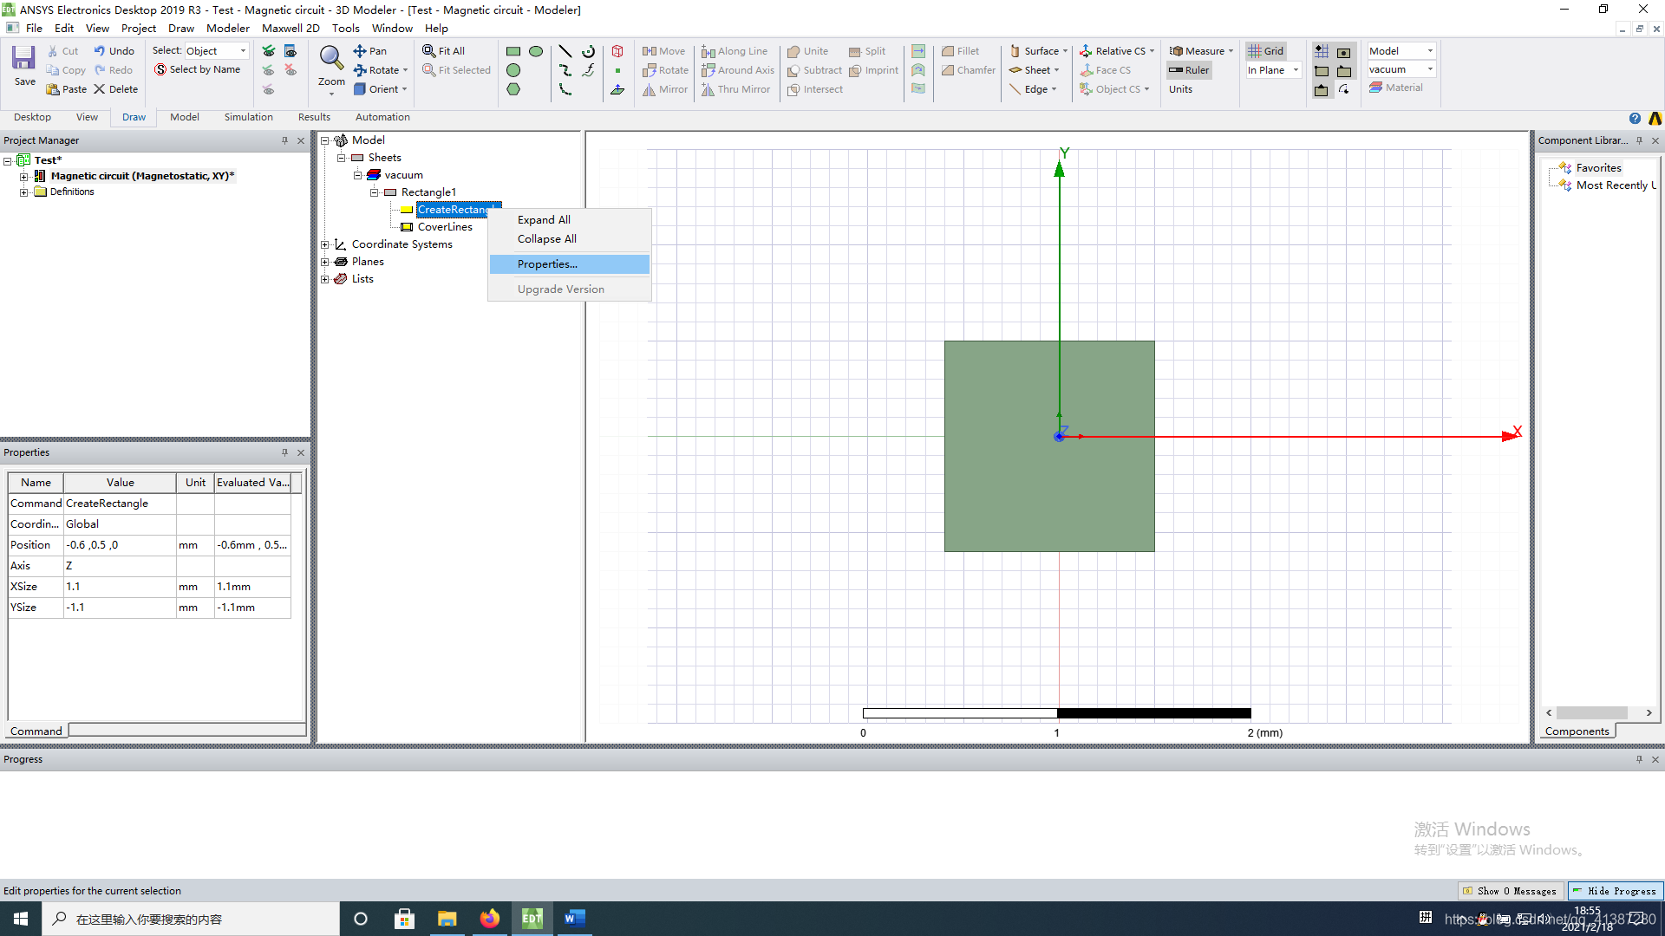Click the Material assignment icon
This screenshot has width=1665, height=936.
tap(1396, 88)
